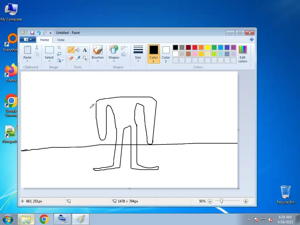Click Paint icon in the taskbar
Screen dimensions: 300x225
tap(80, 219)
